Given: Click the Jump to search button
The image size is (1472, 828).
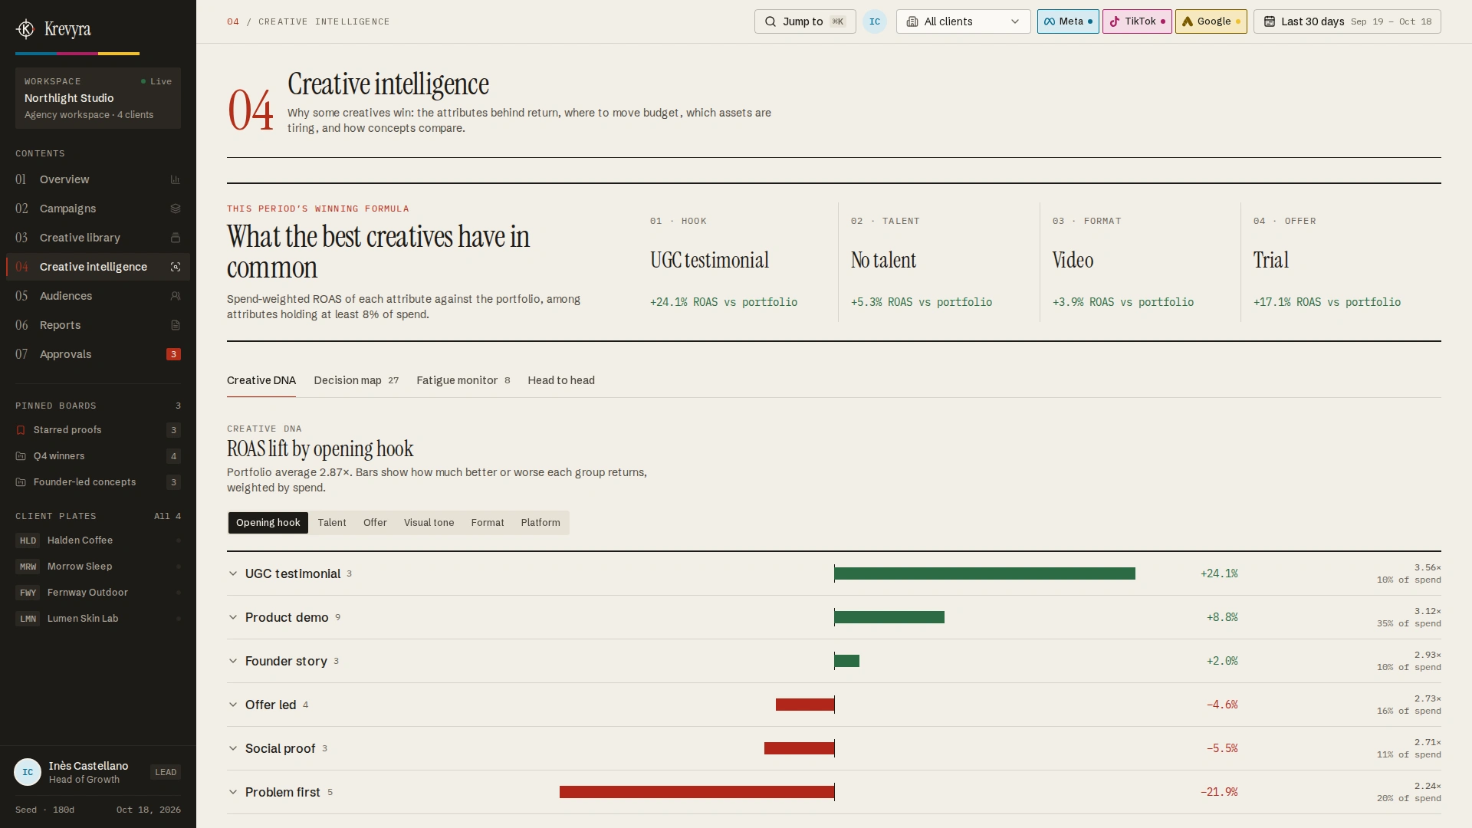Looking at the screenshot, I should coord(805,21).
